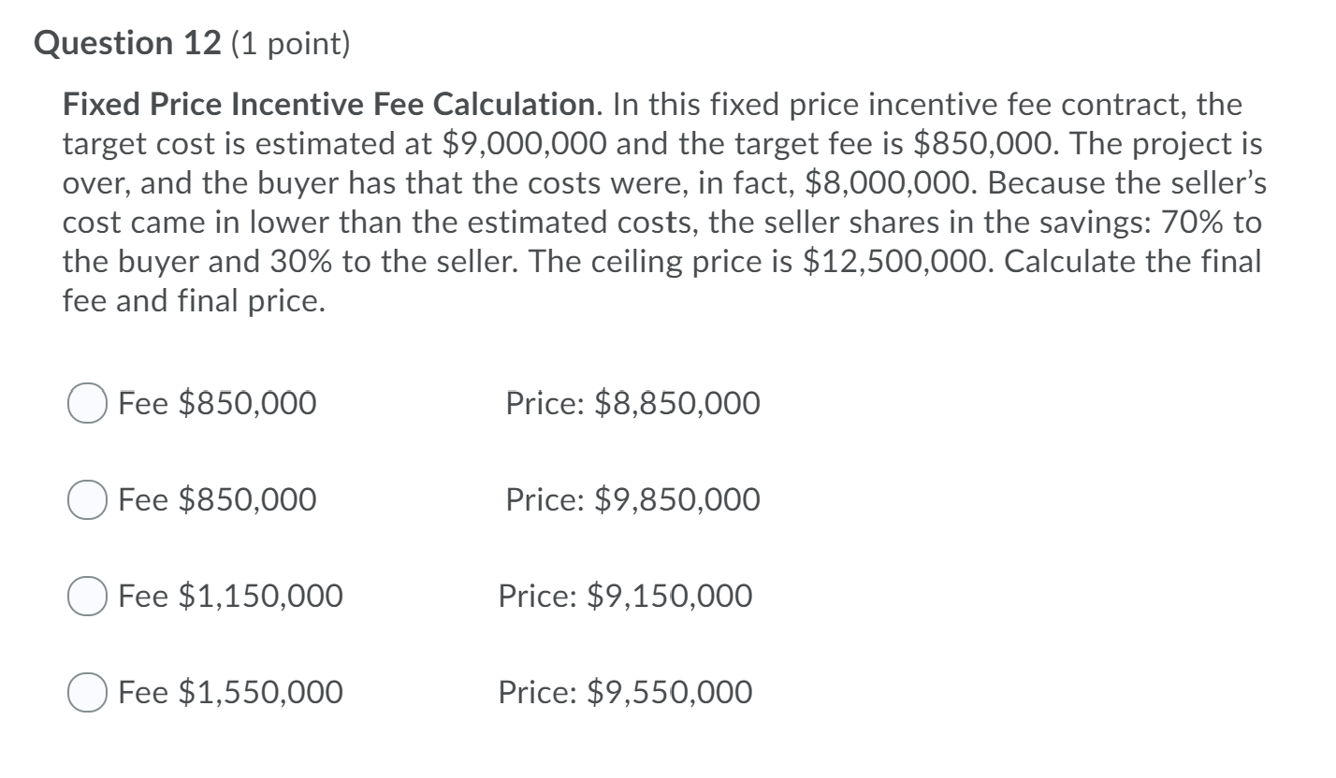Click the label 'Price: $8,850,000'

[x=632, y=403]
